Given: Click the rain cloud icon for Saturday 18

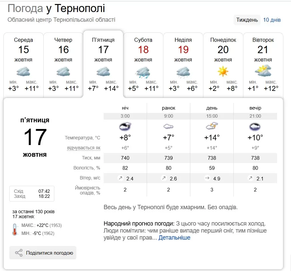Looking at the screenshot, I should (x=143, y=72).
